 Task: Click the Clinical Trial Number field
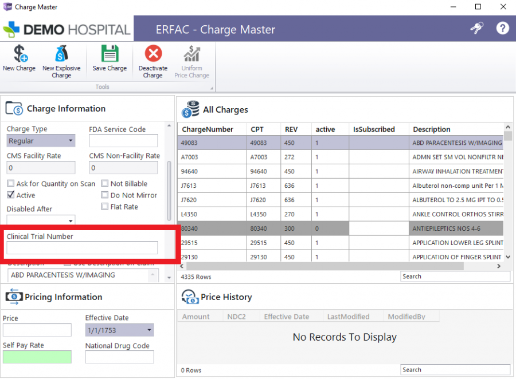click(82, 247)
